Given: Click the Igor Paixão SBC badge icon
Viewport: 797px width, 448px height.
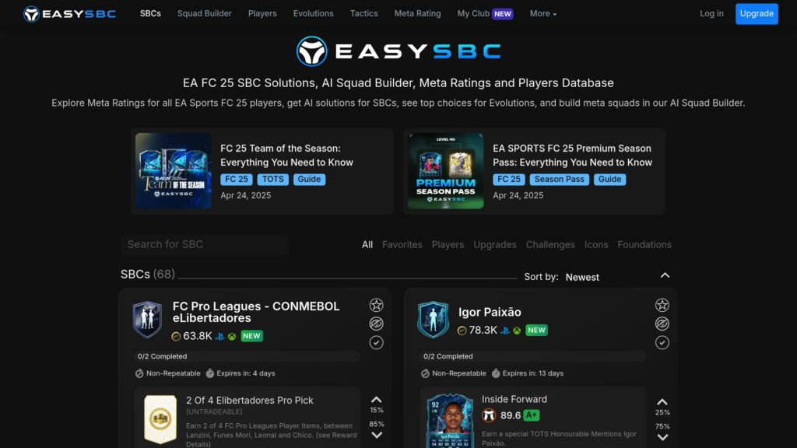Looking at the screenshot, I should 433,320.
